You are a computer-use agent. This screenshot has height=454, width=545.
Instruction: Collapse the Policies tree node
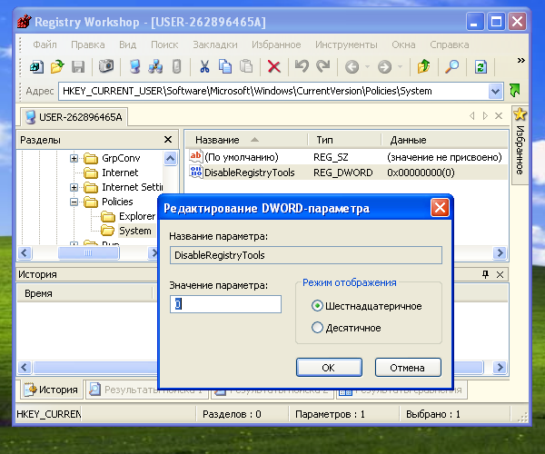[74, 202]
